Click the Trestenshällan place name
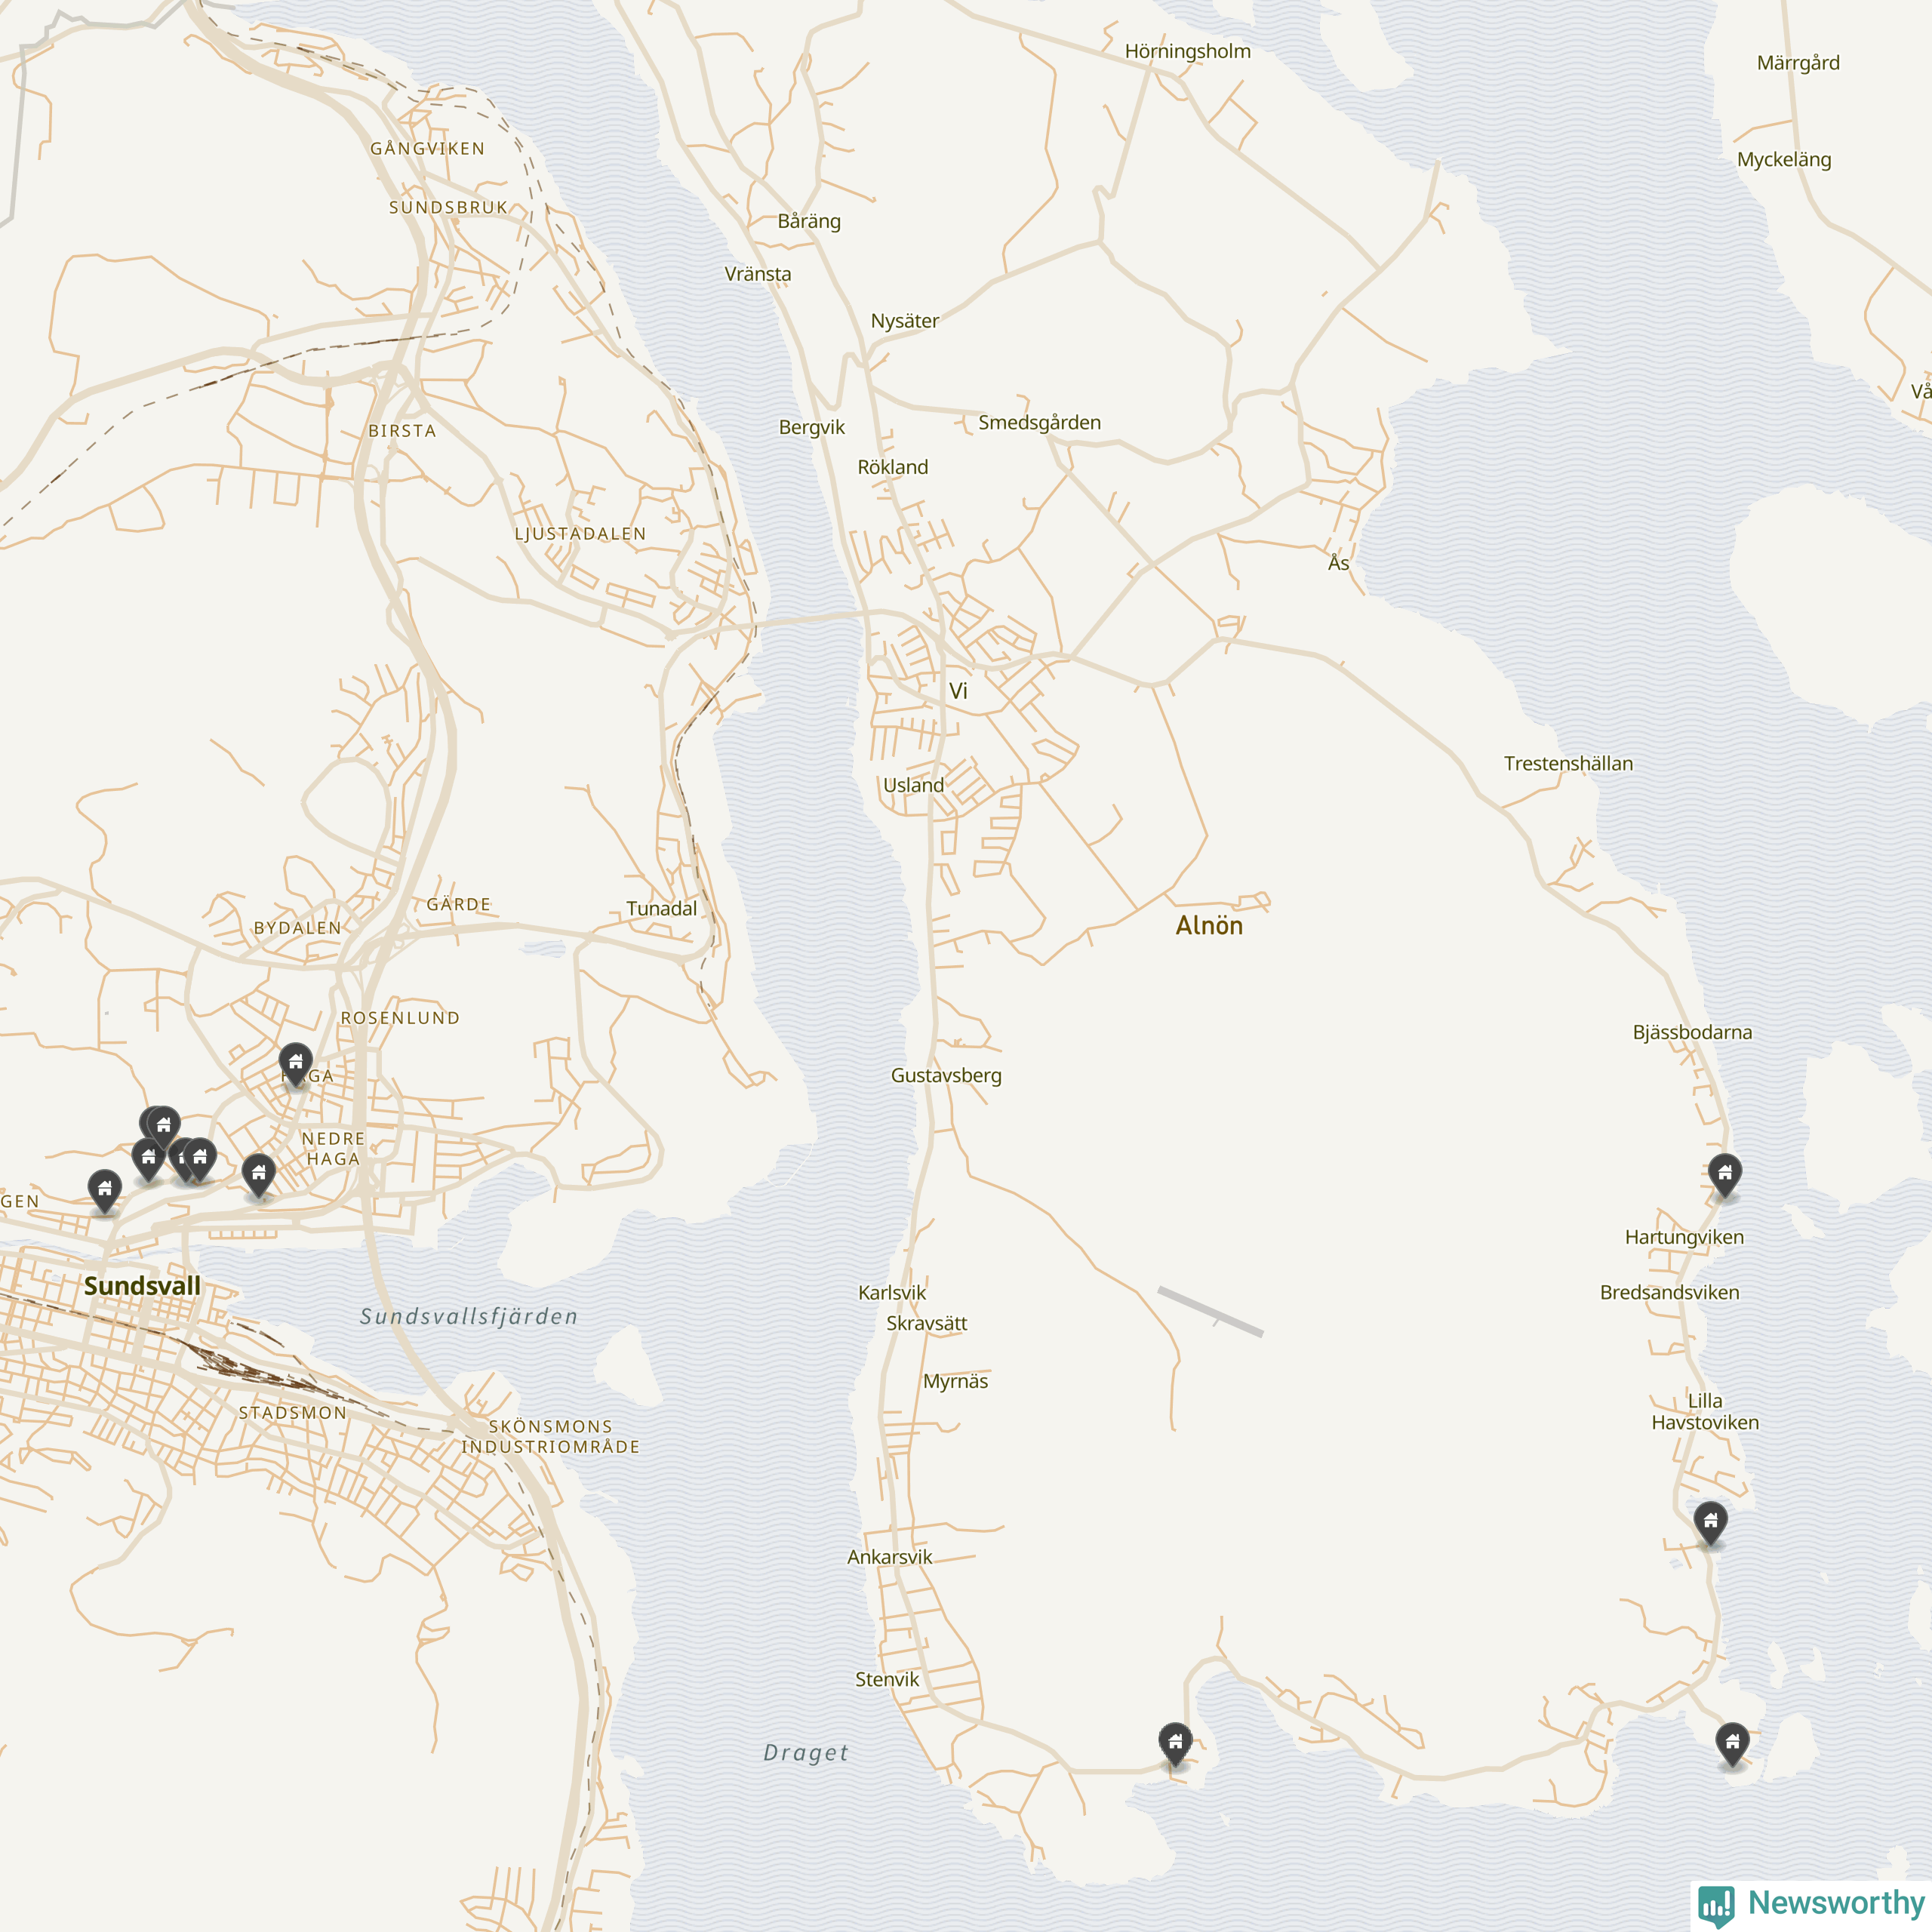This screenshot has height=1932, width=1932. click(x=1568, y=764)
